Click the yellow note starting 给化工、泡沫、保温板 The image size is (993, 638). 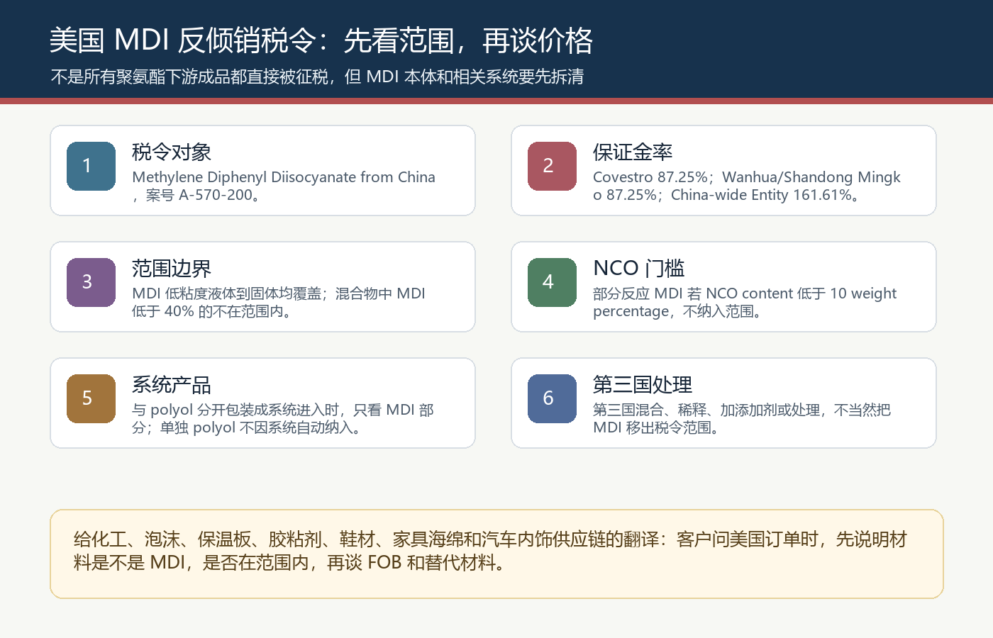496,554
